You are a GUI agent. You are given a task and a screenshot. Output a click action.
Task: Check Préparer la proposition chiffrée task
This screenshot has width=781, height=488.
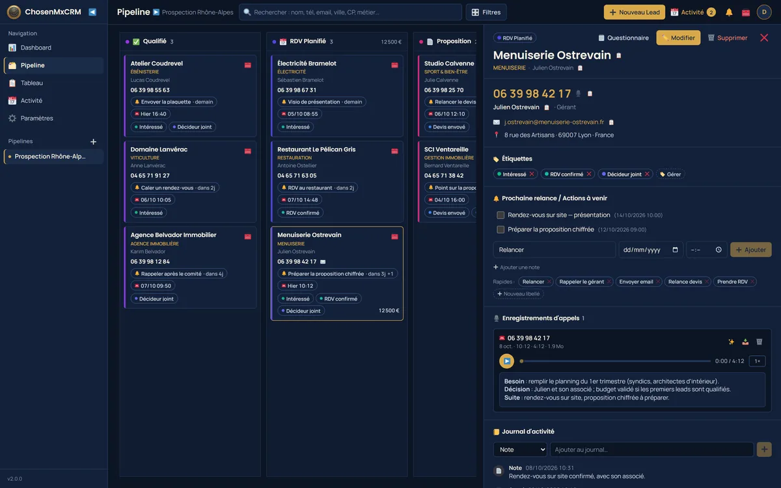click(x=500, y=230)
